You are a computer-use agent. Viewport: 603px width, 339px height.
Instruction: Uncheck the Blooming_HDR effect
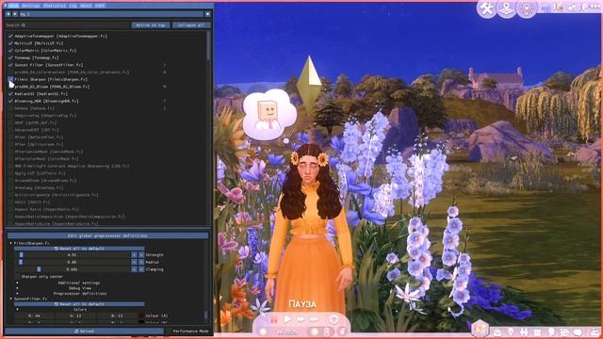(x=10, y=101)
